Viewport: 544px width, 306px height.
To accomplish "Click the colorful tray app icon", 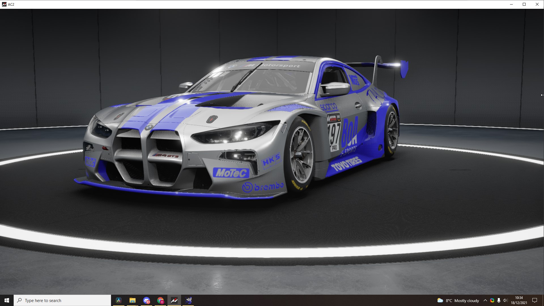I will (492, 300).
